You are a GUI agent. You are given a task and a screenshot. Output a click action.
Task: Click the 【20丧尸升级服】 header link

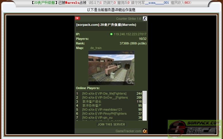pyautogui.click(x=44, y=3)
